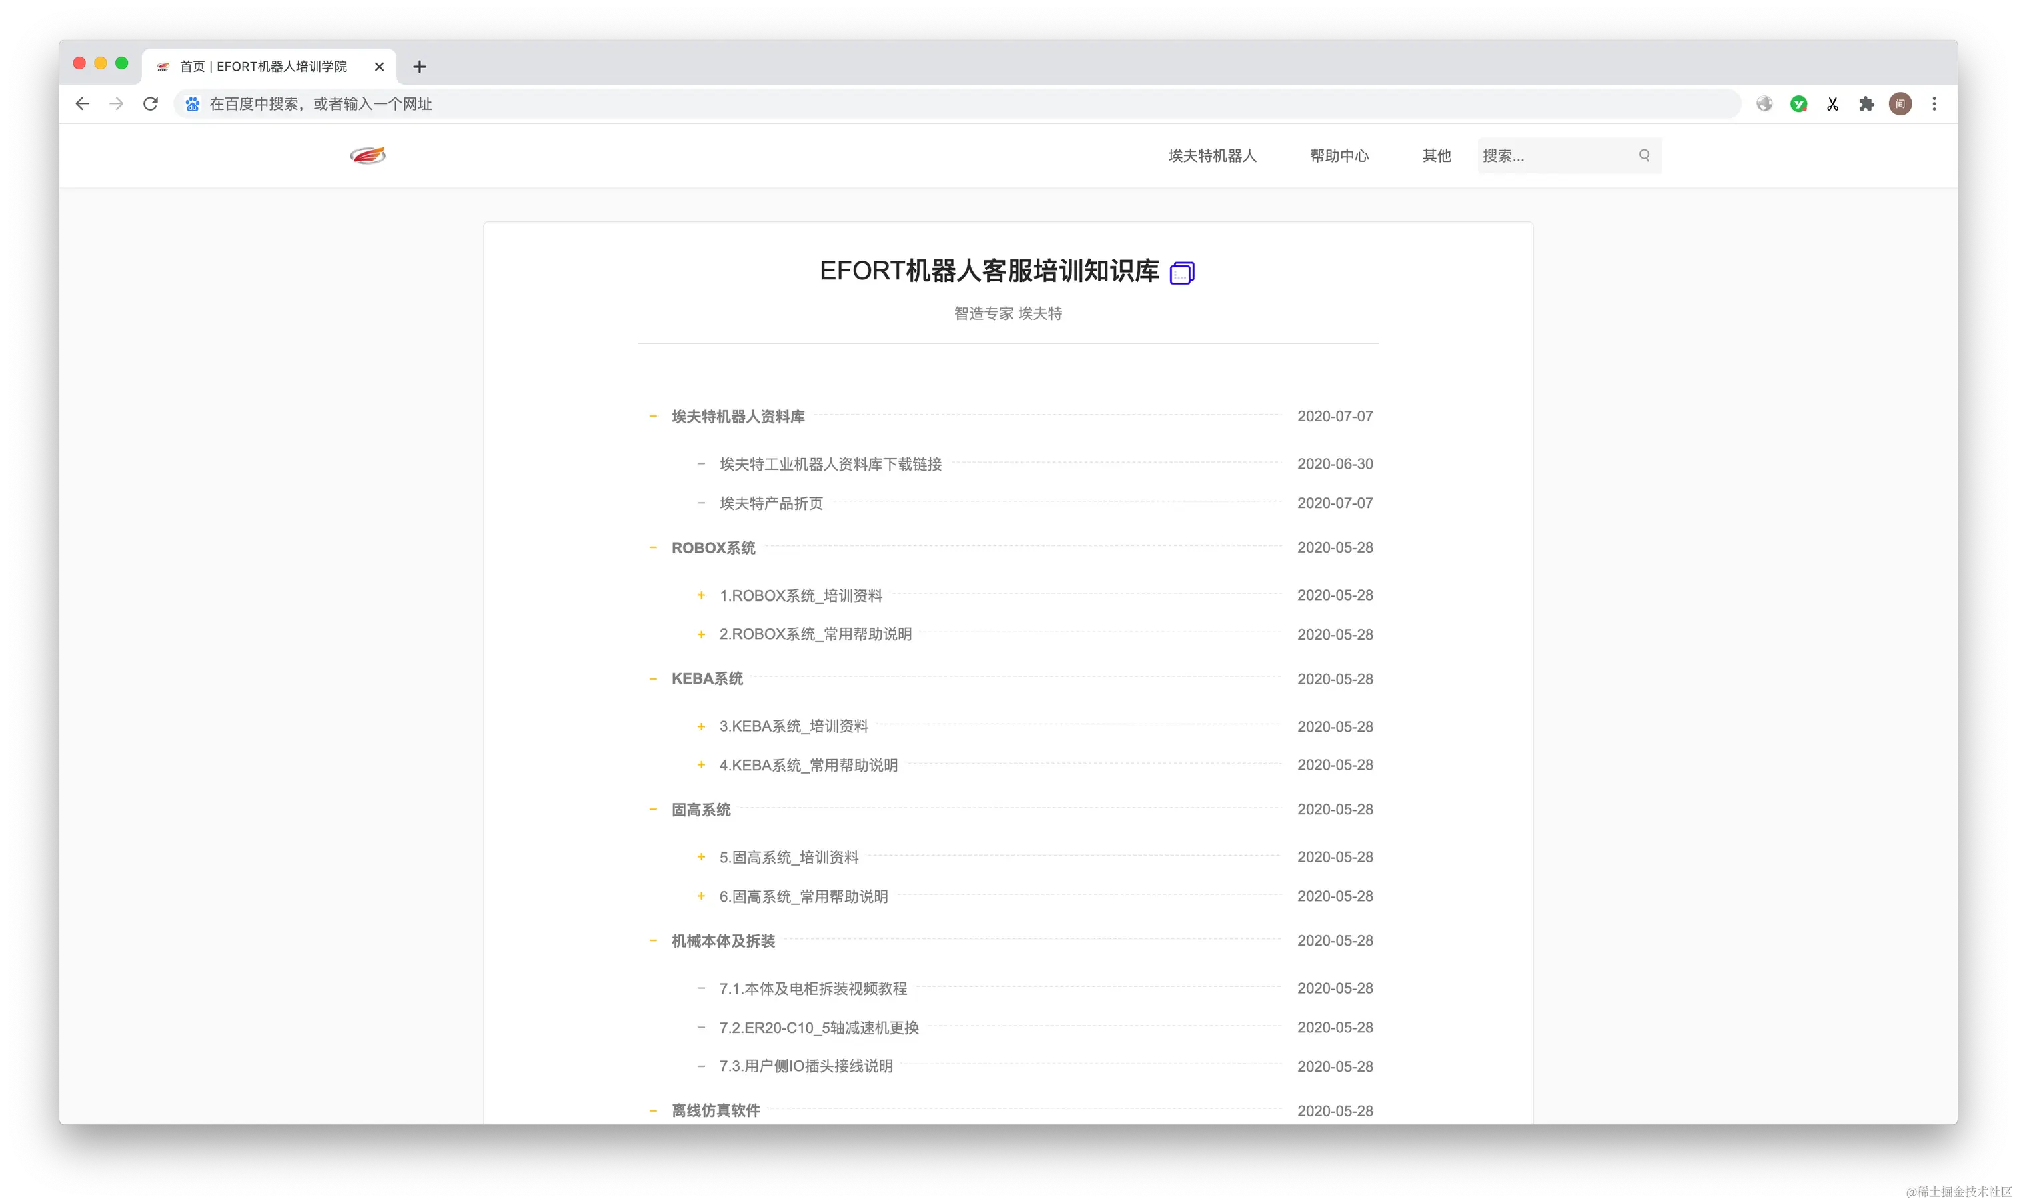
Task: Click the EFORT logo in the header
Action: [368, 155]
